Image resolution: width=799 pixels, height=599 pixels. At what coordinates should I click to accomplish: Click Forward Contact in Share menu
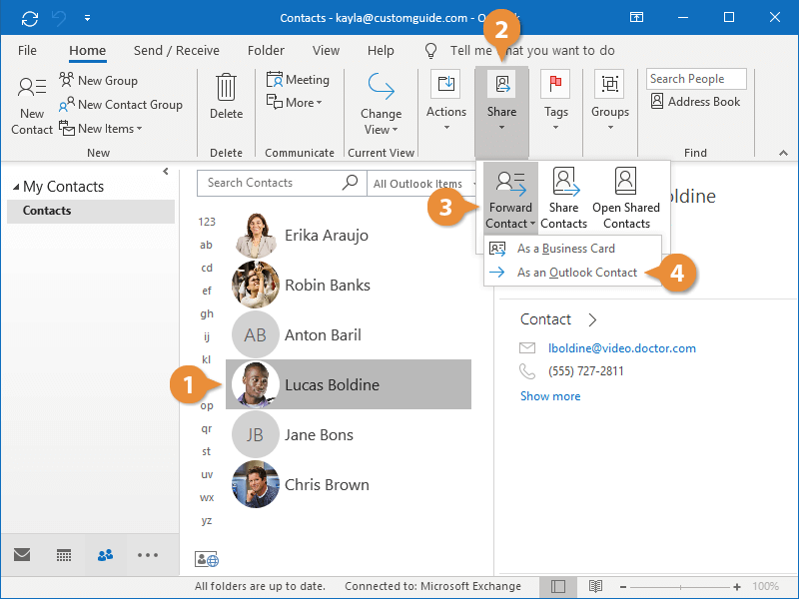510,198
